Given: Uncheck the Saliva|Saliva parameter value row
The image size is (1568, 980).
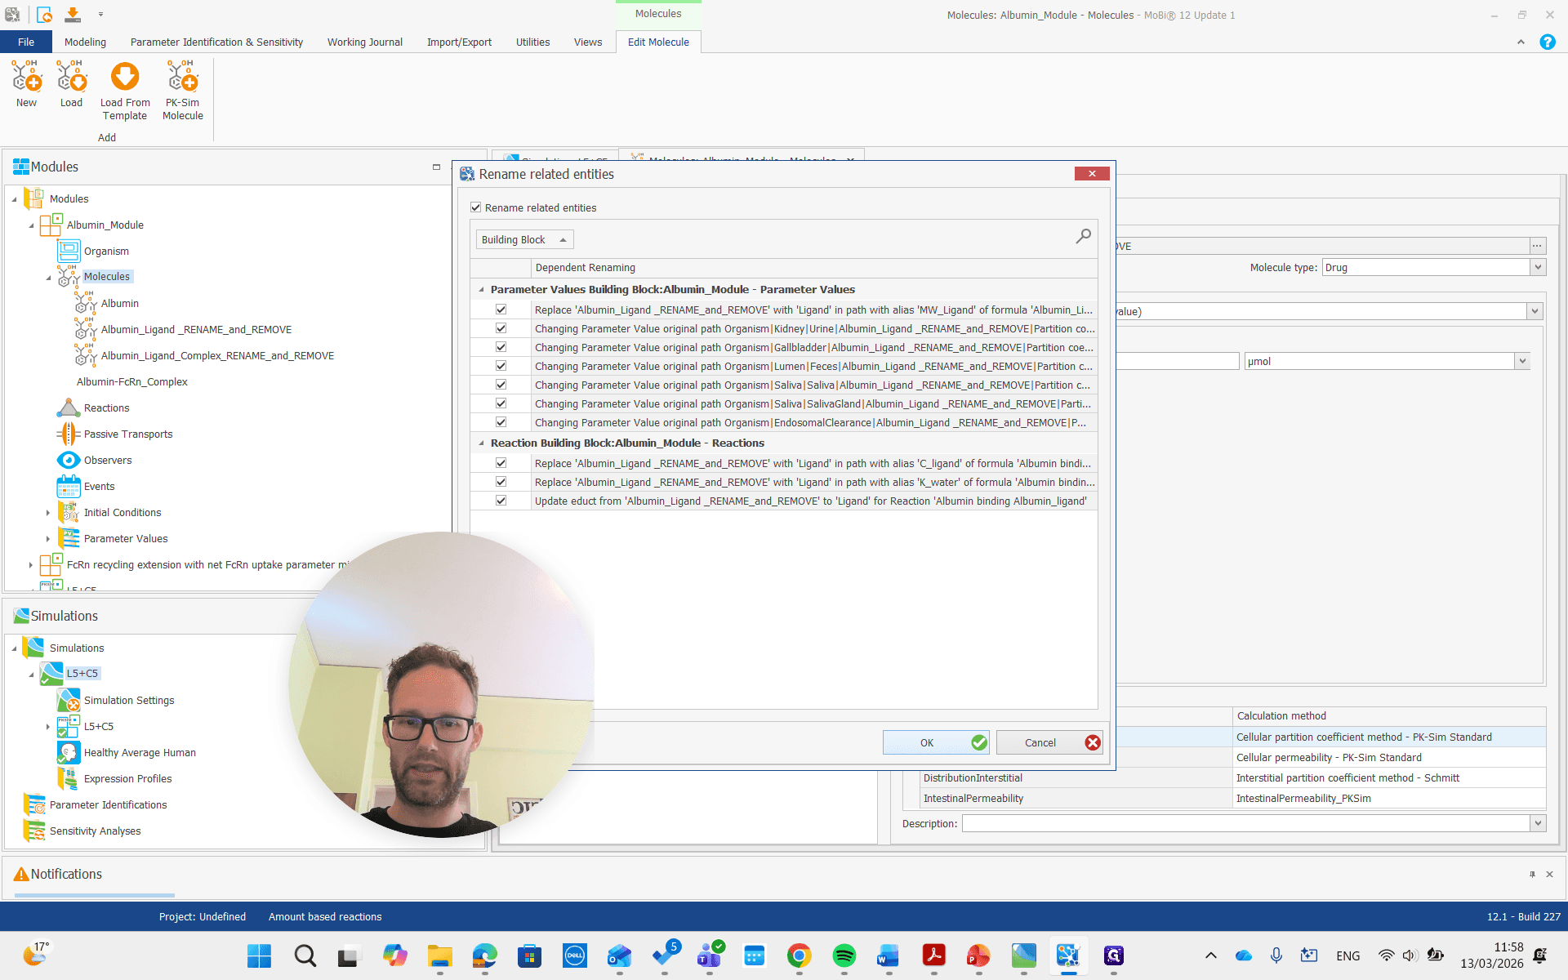Looking at the screenshot, I should pos(501,385).
